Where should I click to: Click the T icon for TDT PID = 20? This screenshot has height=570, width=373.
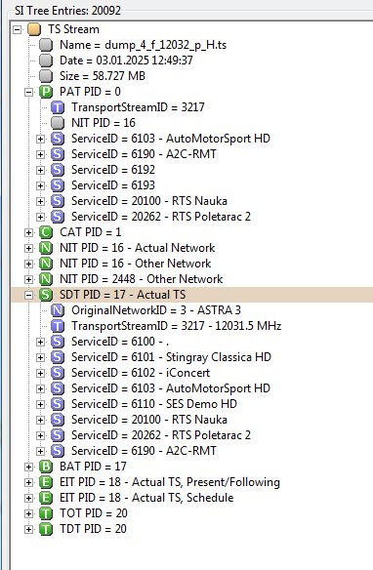[x=46, y=529]
